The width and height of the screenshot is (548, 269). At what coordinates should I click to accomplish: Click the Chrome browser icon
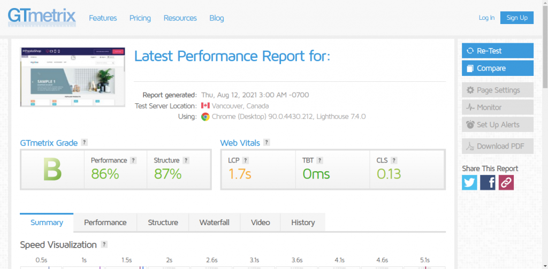[205, 117]
